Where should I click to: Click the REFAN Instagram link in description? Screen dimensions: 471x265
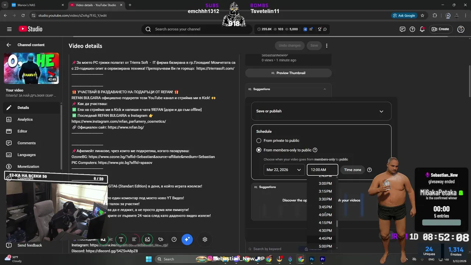pyautogui.click(x=118, y=121)
